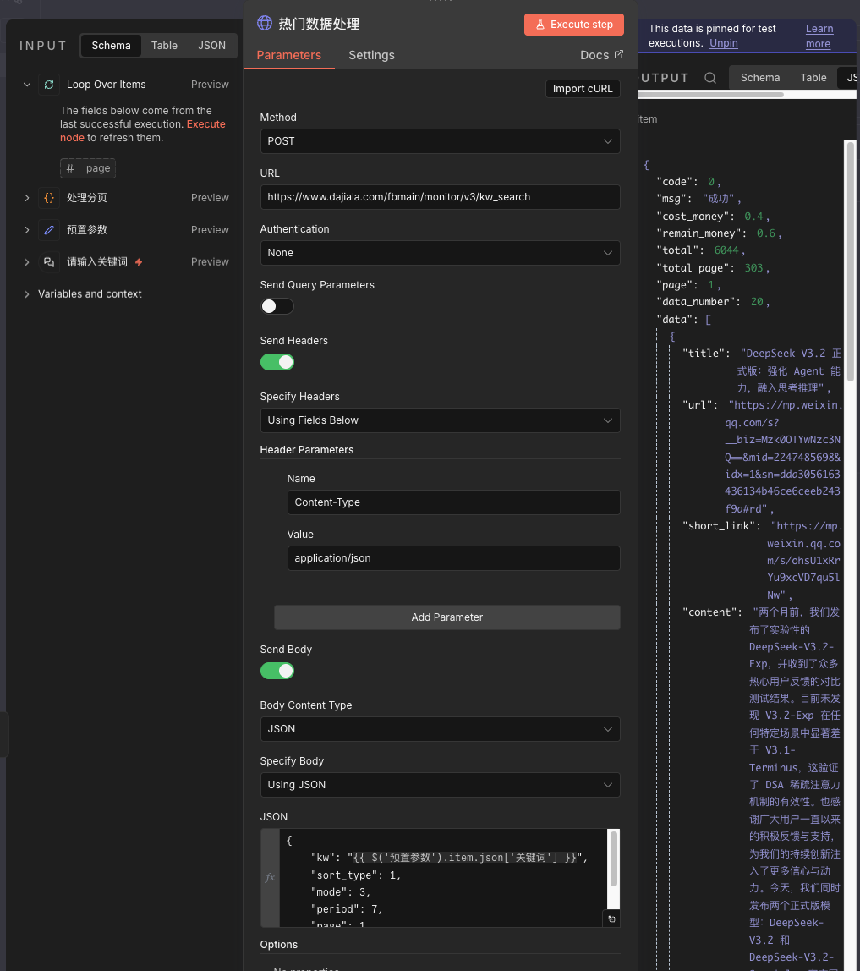Select the input Schema view tab
Screen dimensions: 860x971
[x=111, y=45]
